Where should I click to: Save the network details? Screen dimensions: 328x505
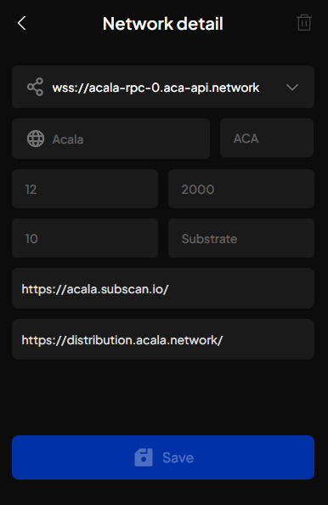[x=163, y=457]
